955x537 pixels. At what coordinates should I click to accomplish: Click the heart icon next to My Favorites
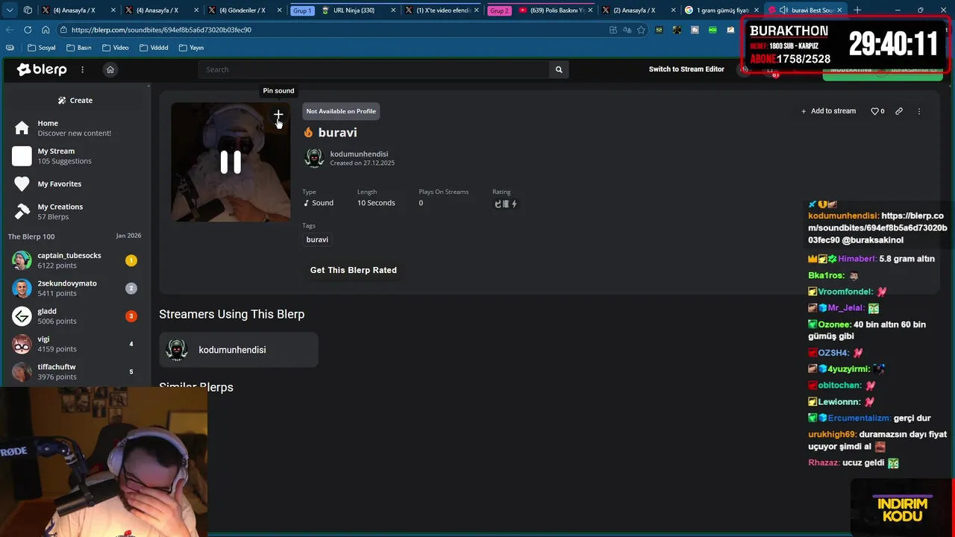tap(22, 184)
